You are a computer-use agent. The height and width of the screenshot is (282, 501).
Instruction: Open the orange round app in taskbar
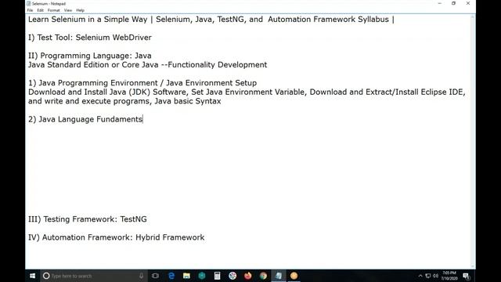coord(294,276)
